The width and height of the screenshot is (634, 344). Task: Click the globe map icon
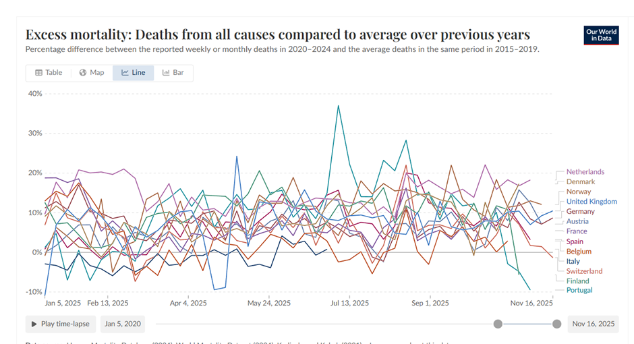83,73
